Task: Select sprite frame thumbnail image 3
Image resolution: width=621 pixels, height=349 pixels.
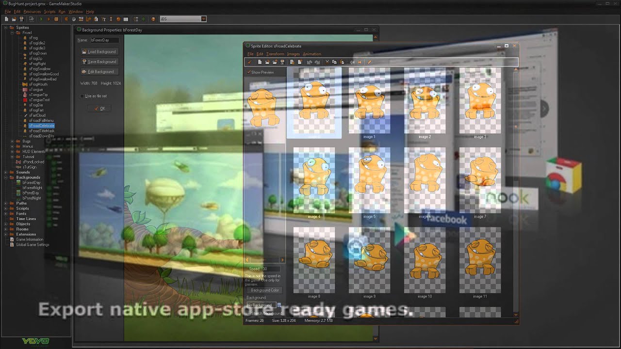Action: click(x=480, y=102)
